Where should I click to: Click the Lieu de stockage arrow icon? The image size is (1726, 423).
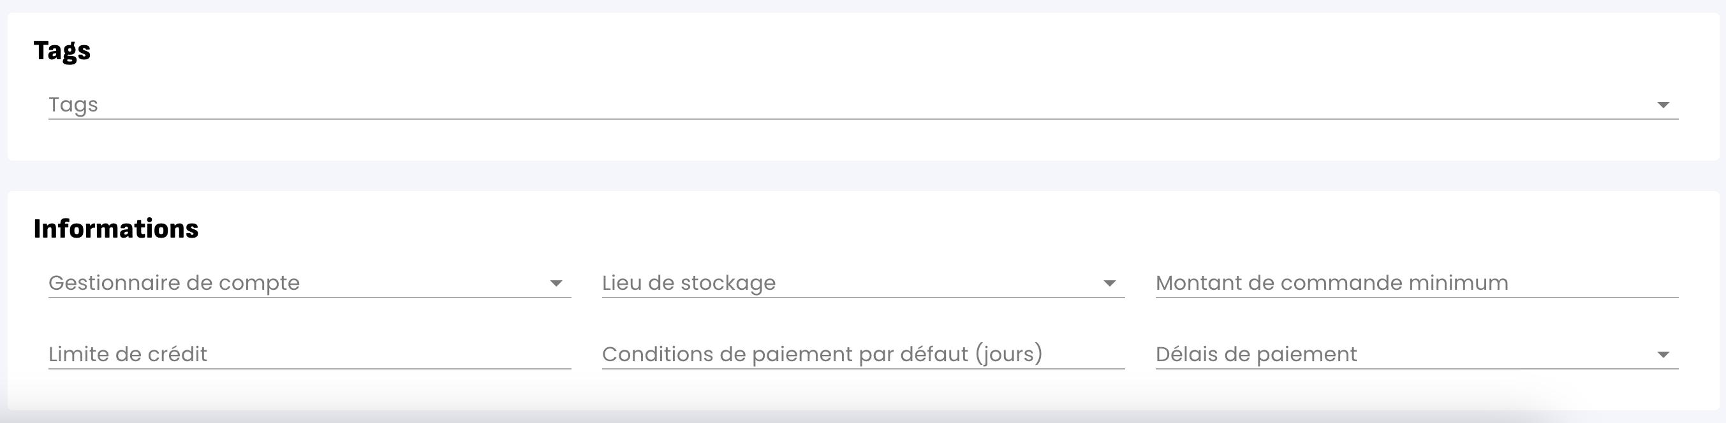pos(1110,283)
